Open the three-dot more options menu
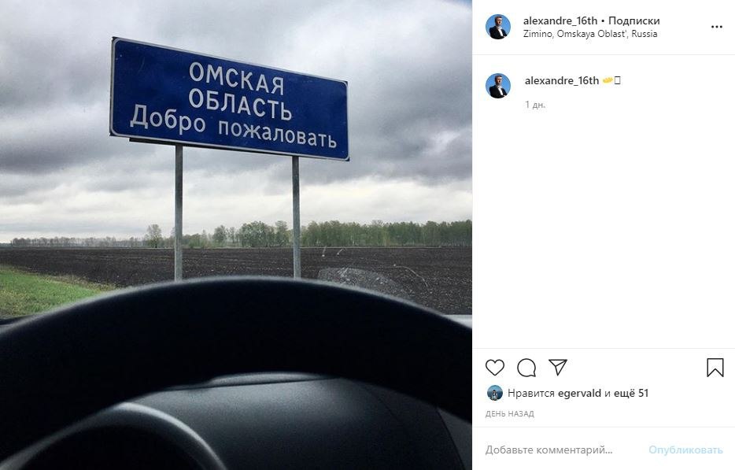Screen dimensions: 735x470 tap(716, 27)
